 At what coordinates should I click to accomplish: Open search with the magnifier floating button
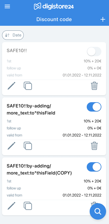click(98, 211)
